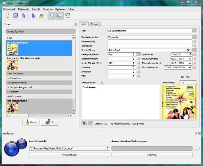Click the search icon left of Ordner path
The height and width of the screenshot is (166, 203).
point(91,124)
